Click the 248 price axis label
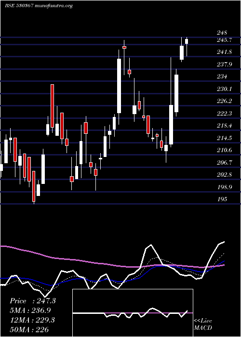The image size is (241, 337). coord(222,33)
